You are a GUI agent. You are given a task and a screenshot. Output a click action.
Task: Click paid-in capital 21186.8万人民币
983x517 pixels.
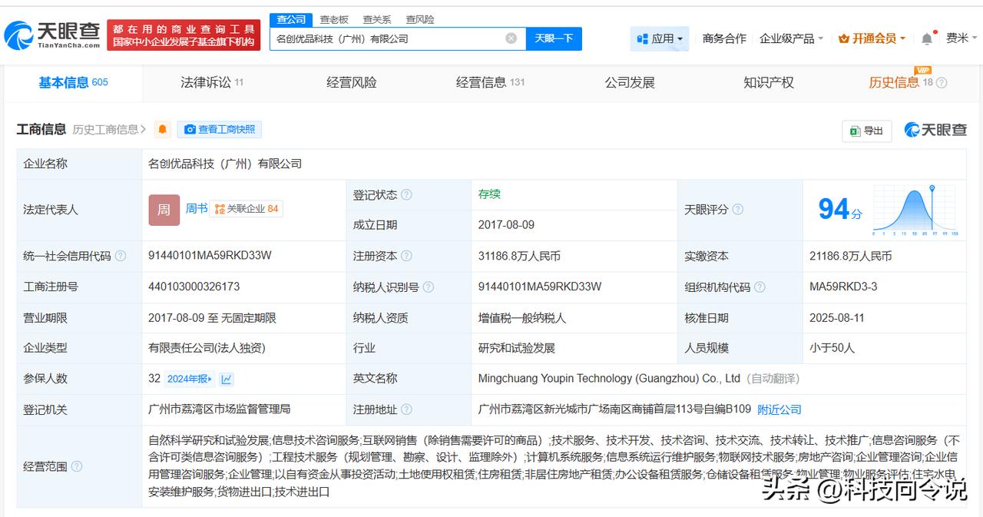pos(851,257)
